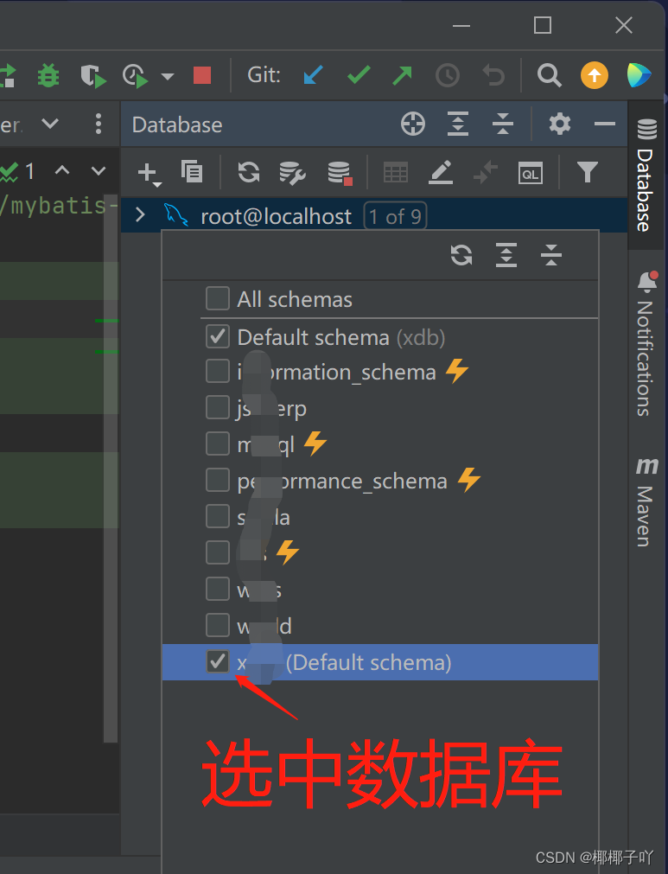Click the Debug bug icon
This screenshot has height=874, width=668.
[x=48, y=75]
